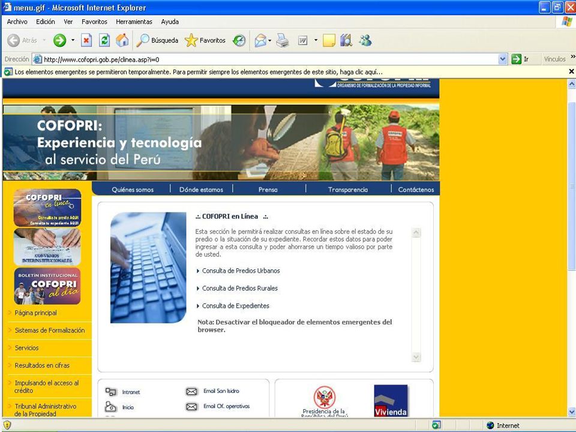
Task: Click the Vivienda logo
Action: [391, 401]
